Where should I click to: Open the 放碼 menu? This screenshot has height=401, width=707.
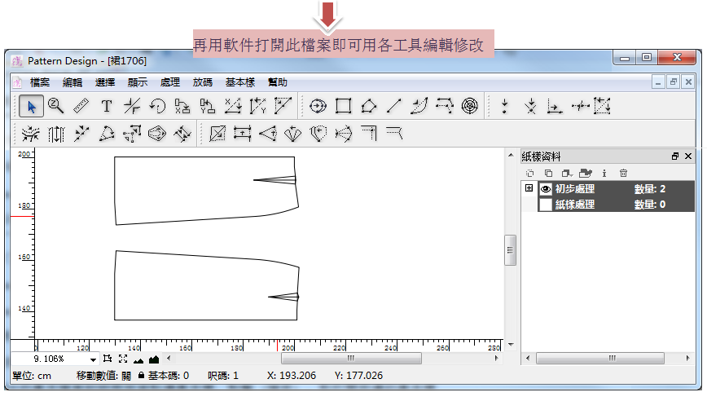click(203, 82)
